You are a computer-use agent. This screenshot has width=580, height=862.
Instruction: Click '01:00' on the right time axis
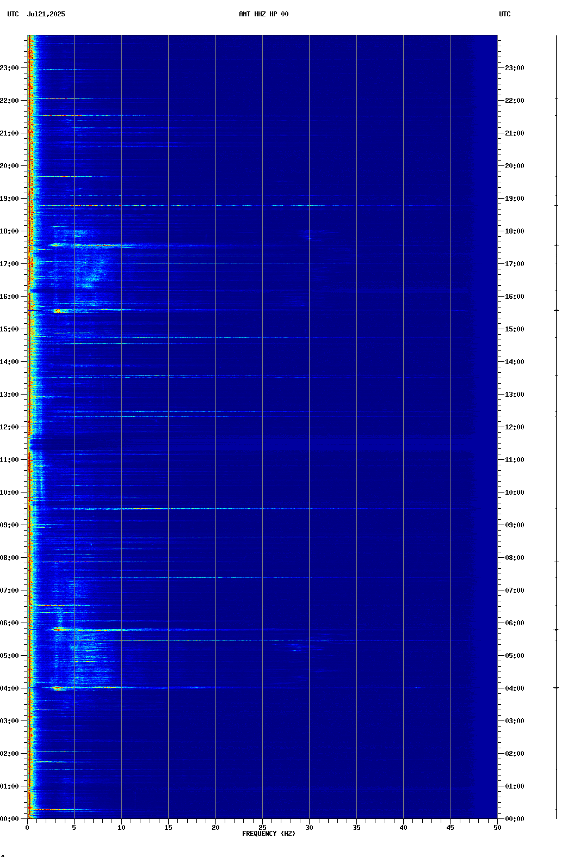click(515, 786)
